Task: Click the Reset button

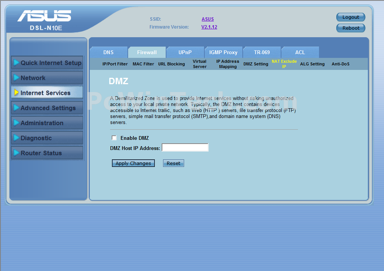Action: tap(173, 163)
